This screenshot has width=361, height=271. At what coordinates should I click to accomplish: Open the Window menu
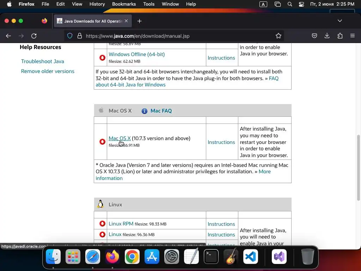pyautogui.click(x=170, y=4)
